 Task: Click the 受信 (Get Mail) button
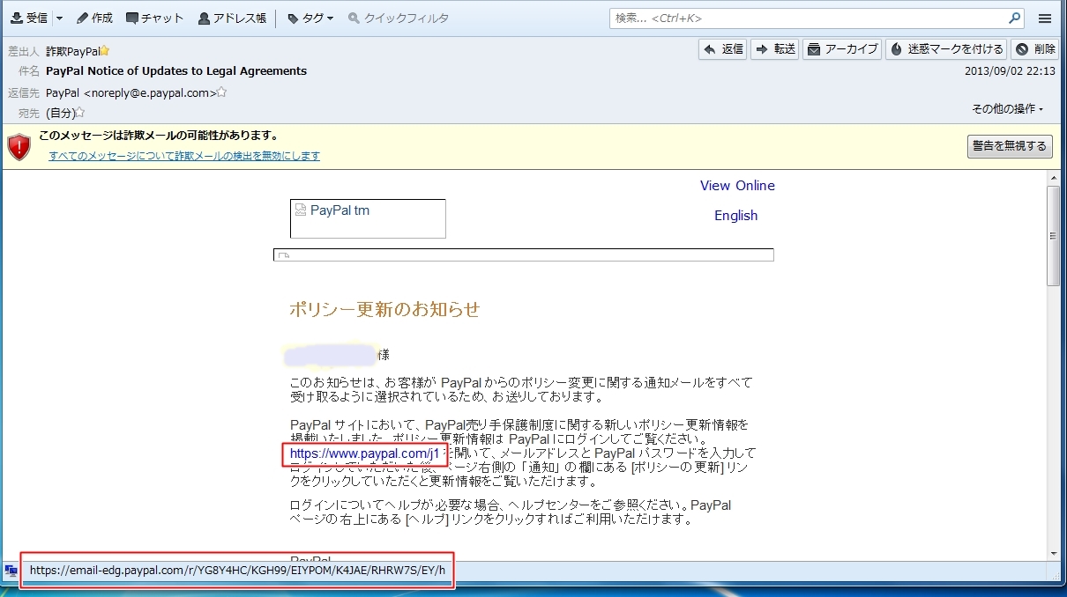[28, 18]
